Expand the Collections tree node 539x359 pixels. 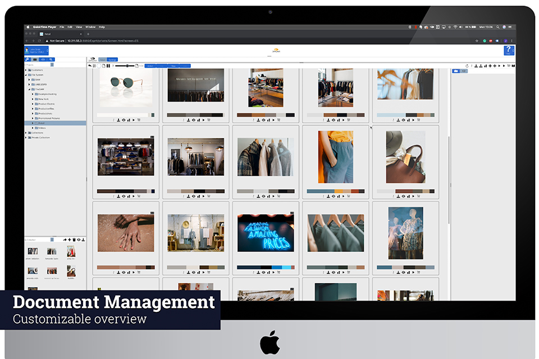[x=26, y=132]
